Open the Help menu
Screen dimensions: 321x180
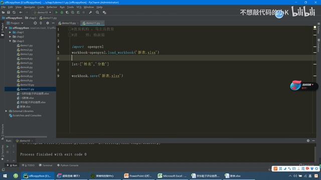99,7
